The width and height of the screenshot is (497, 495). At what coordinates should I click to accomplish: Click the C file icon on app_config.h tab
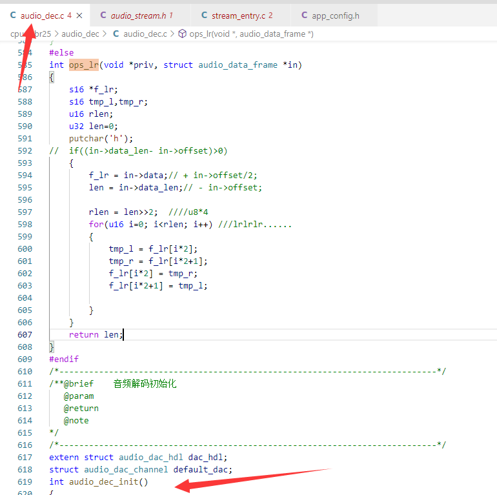pyautogui.click(x=304, y=15)
